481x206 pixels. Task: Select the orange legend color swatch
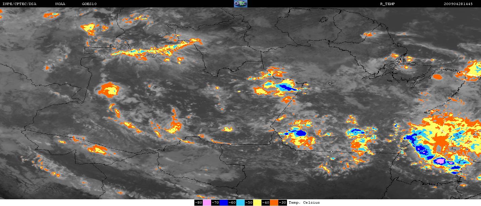point(274,203)
